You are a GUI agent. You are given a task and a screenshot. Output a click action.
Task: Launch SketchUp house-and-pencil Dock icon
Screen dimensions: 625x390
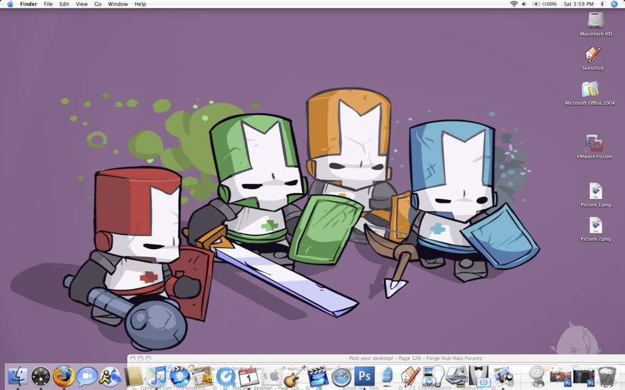pos(411,377)
